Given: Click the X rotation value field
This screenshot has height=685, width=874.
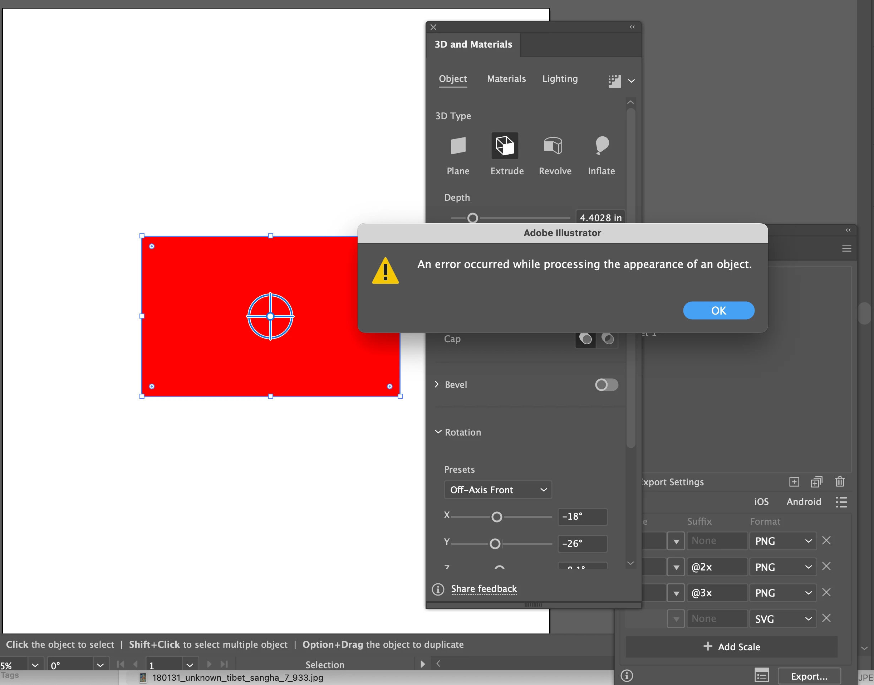Looking at the screenshot, I should coord(582,516).
